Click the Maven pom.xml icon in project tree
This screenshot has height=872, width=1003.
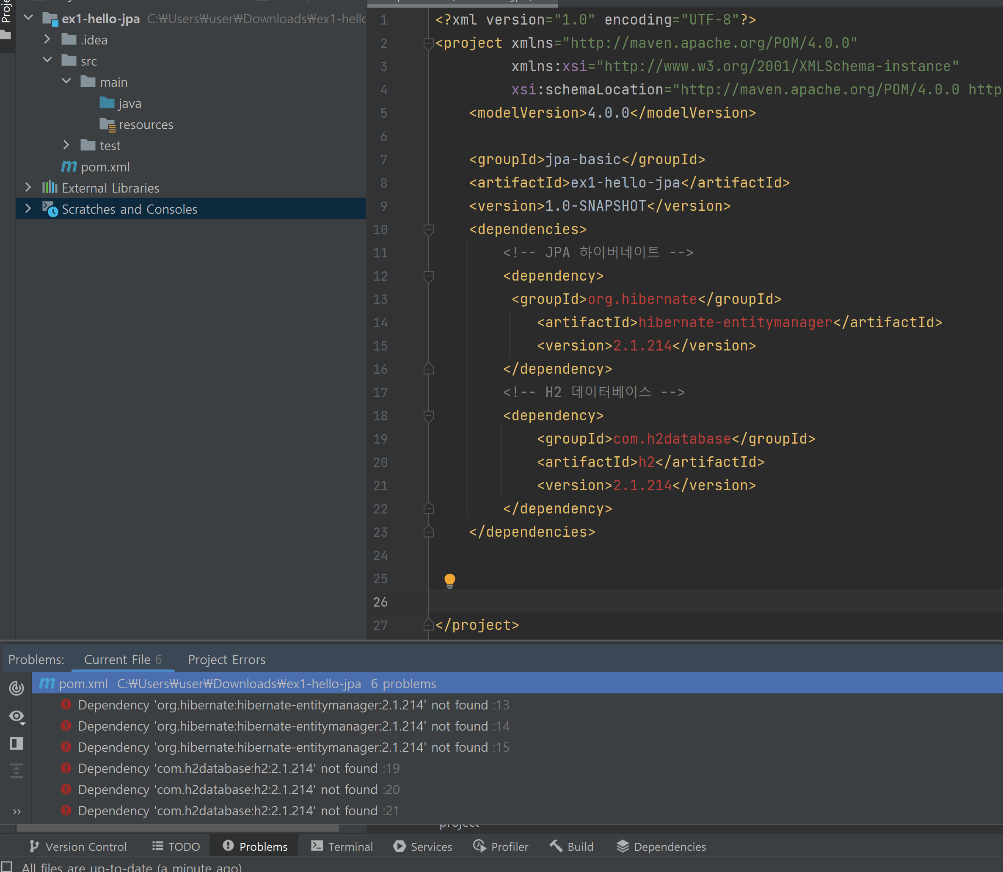click(x=69, y=166)
